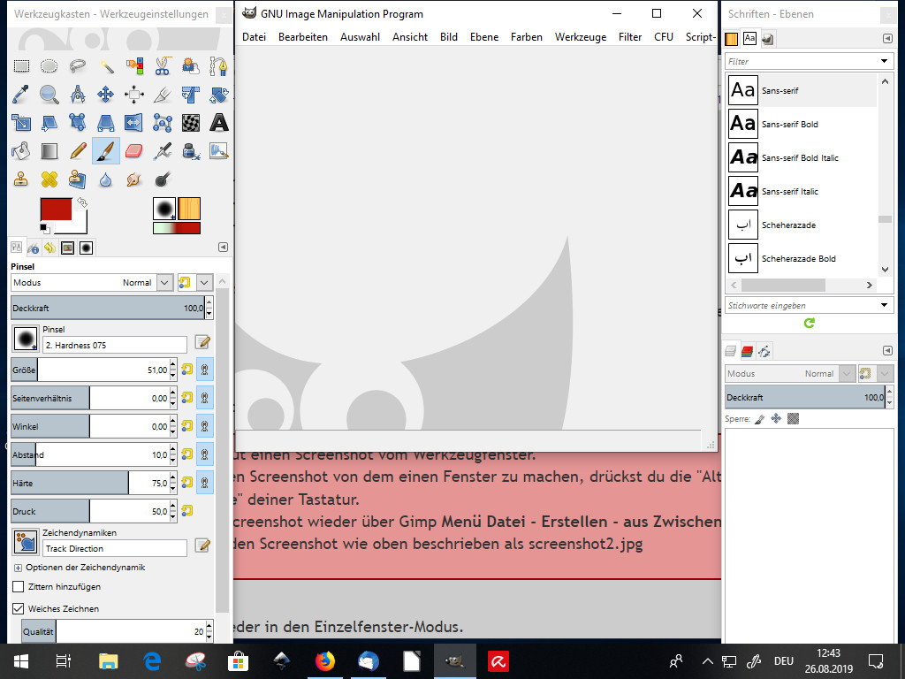This screenshot has height=679, width=905.
Task: Select the Eraser tool
Action: (134, 151)
